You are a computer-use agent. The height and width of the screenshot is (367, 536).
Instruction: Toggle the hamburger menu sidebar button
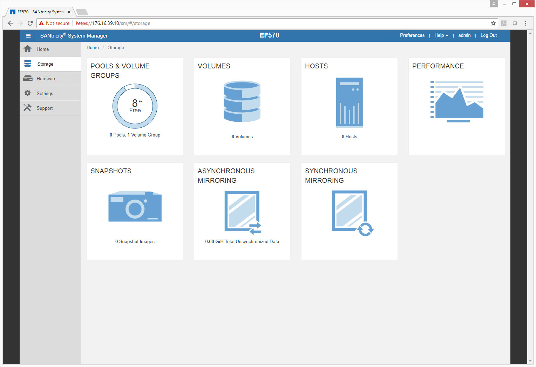pos(28,36)
